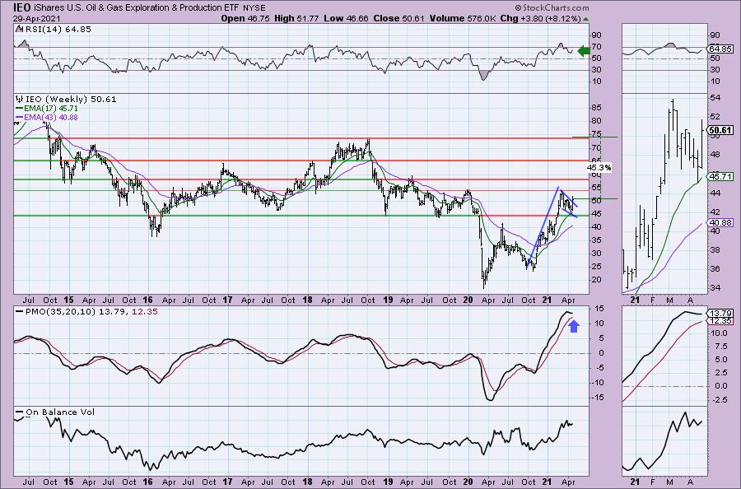
Task: Click the 64.85 RSI value tag
Action: [x=720, y=49]
